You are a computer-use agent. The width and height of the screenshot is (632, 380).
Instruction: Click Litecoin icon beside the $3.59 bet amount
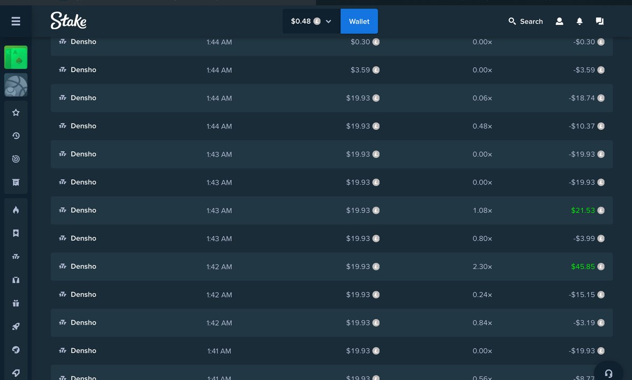376,70
